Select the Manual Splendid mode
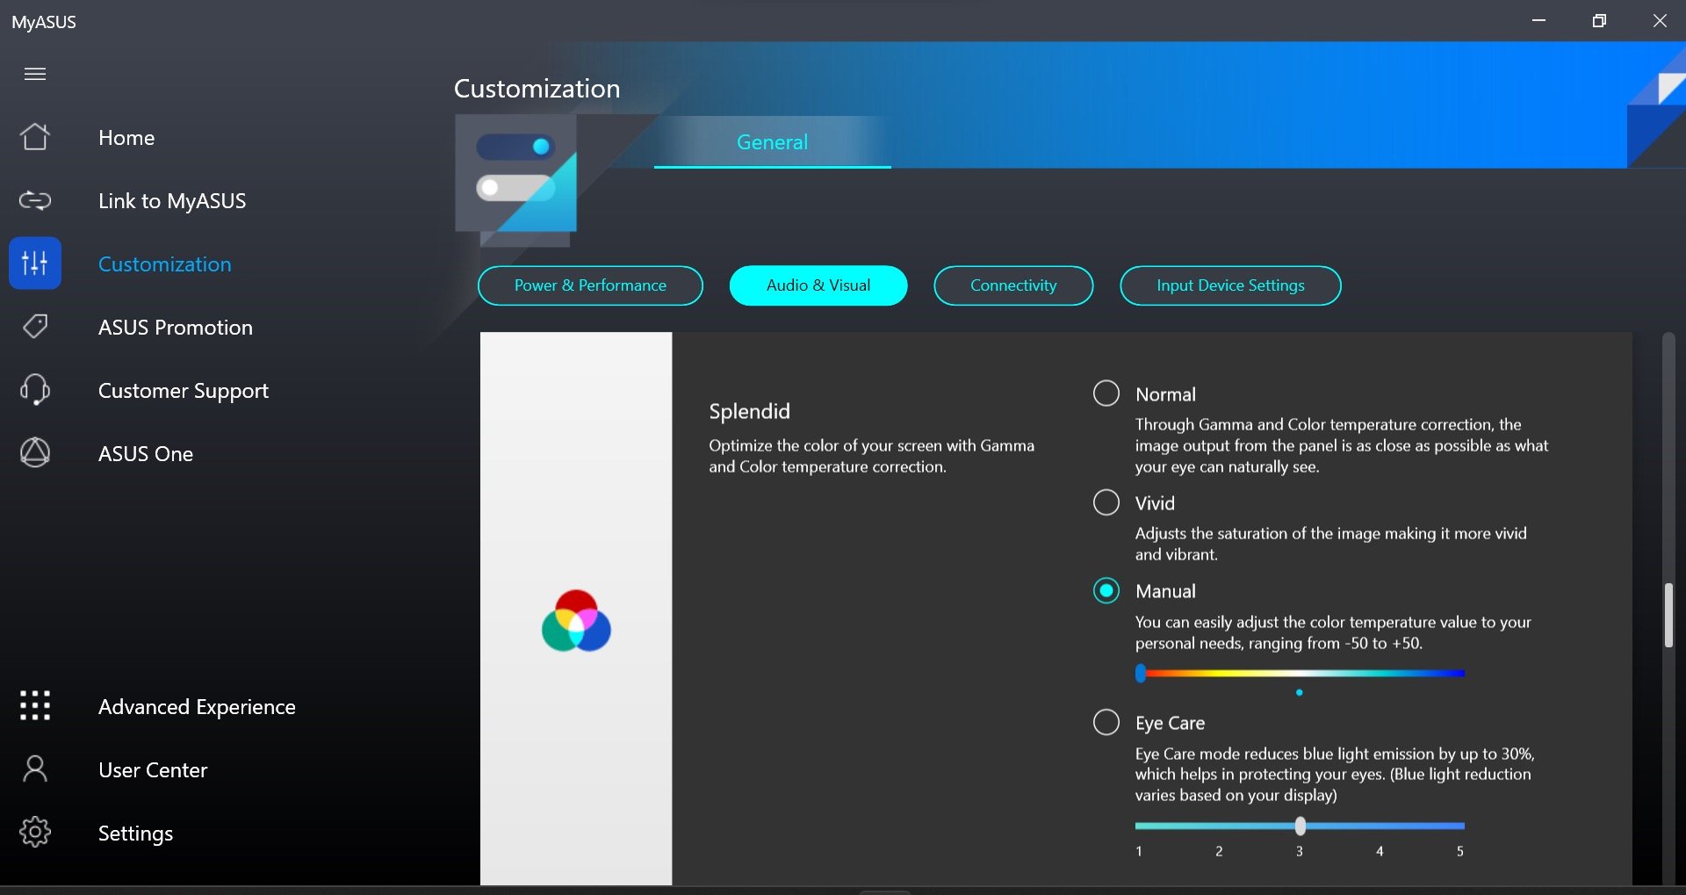 pos(1106,590)
